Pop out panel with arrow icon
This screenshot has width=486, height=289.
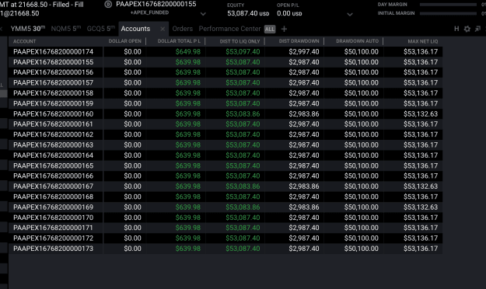click(477, 29)
